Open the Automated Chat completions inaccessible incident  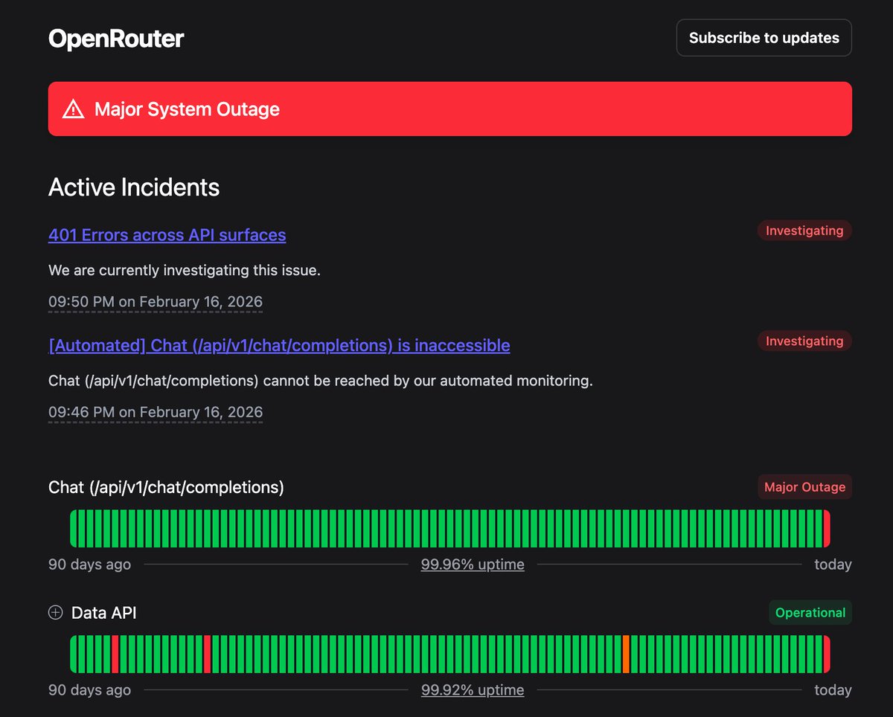point(279,345)
